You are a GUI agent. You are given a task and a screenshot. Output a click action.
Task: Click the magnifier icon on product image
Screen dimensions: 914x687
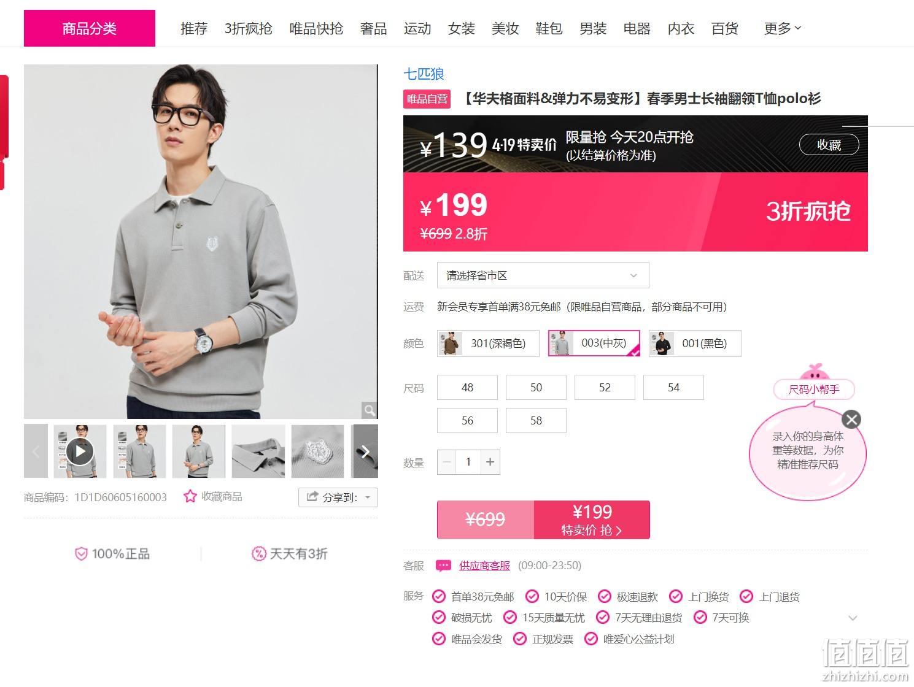pos(369,410)
